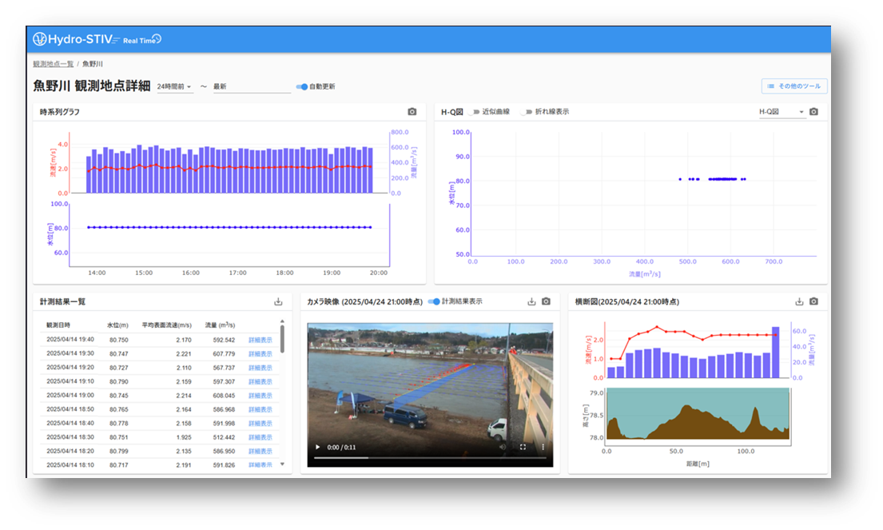
Task: Click the 魚野川 breadcrumb text
Action: [93, 64]
